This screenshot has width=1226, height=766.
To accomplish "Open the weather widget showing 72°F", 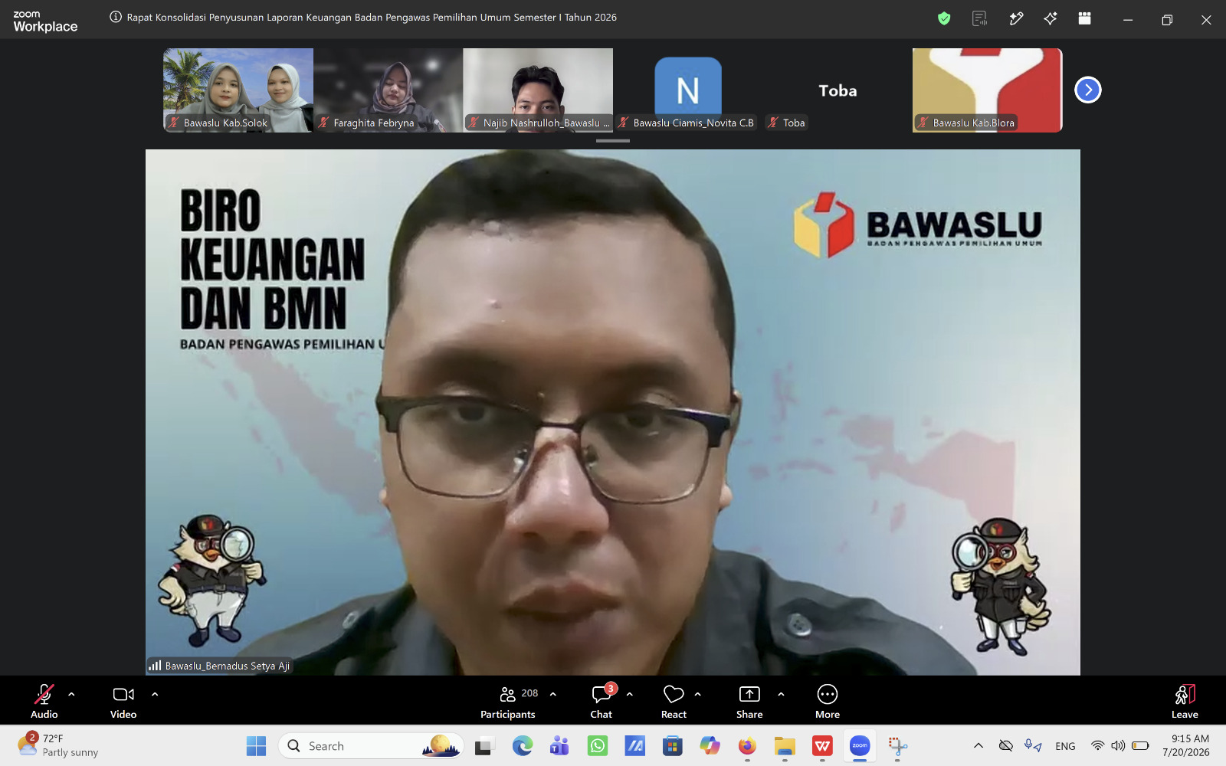I will (x=59, y=745).
